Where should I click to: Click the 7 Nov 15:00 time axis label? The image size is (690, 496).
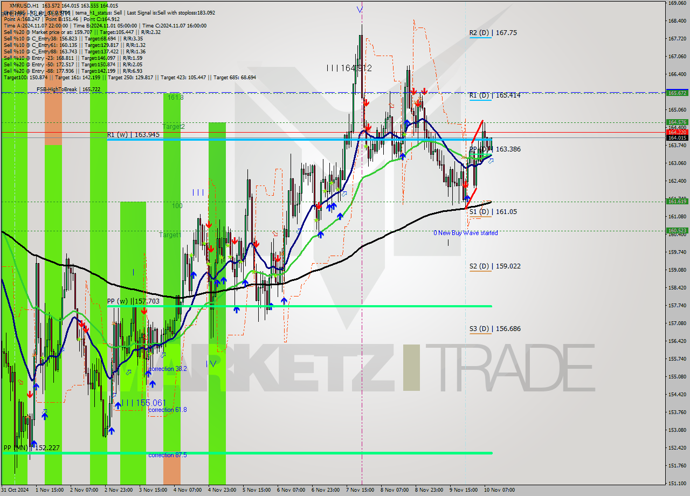point(361,490)
